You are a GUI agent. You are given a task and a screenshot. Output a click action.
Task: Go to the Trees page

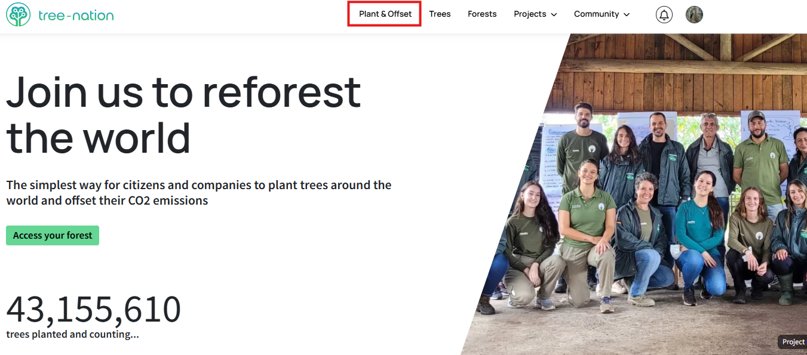(x=440, y=14)
